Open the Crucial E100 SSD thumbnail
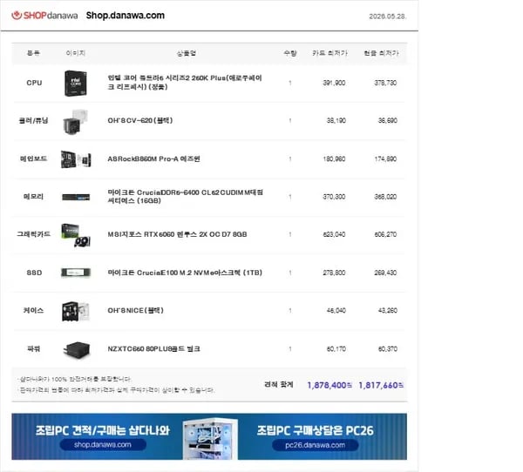 pyautogui.click(x=76, y=273)
